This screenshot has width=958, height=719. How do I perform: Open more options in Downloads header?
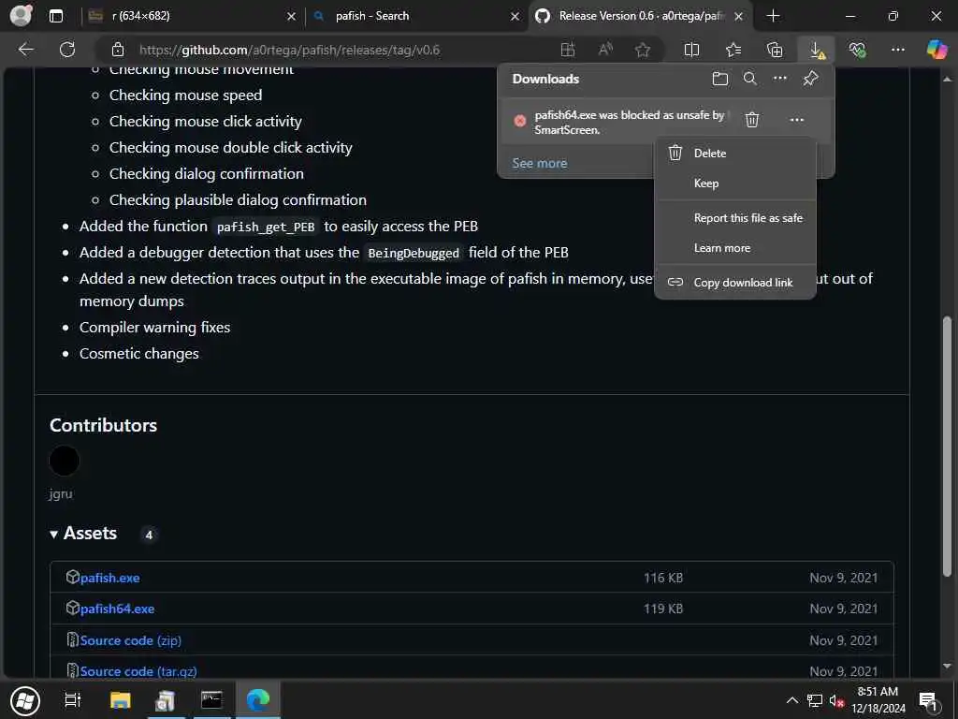pyautogui.click(x=780, y=79)
